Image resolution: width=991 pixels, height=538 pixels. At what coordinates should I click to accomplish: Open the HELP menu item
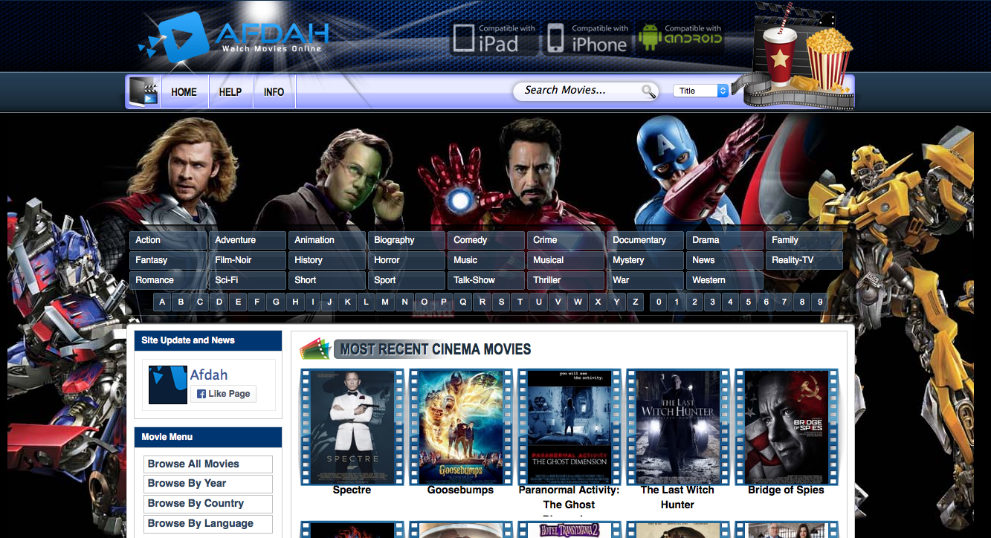click(230, 92)
